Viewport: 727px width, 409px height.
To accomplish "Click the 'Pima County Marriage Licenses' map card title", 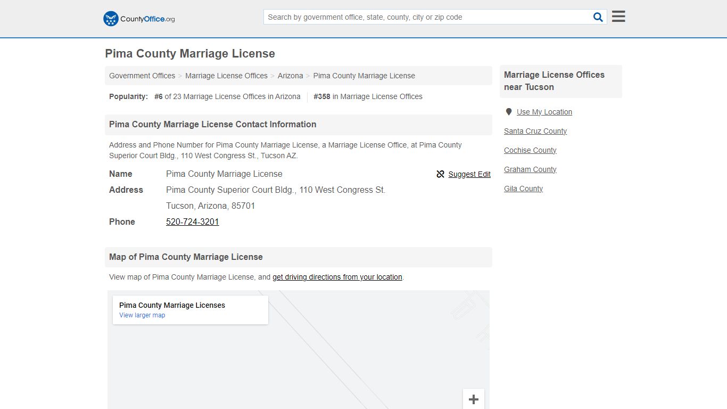I will pos(172,305).
